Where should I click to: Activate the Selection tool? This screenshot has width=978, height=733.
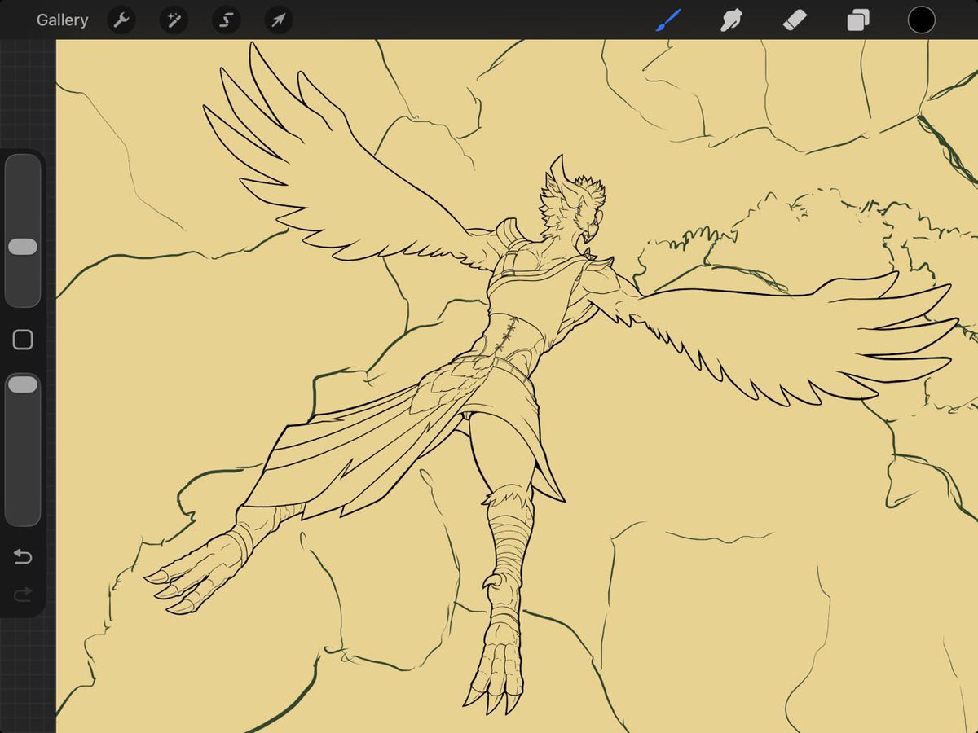(x=225, y=20)
